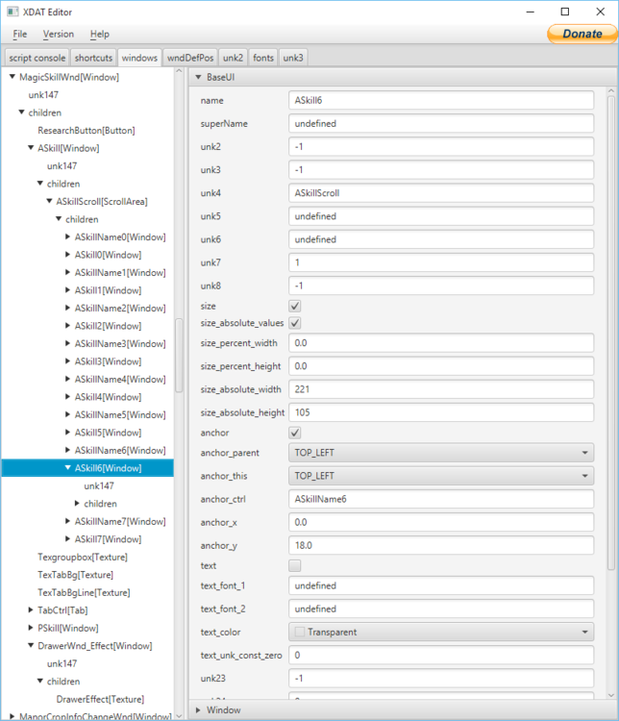Switch to the wndDefPos tab
619x721 pixels.
(x=190, y=58)
